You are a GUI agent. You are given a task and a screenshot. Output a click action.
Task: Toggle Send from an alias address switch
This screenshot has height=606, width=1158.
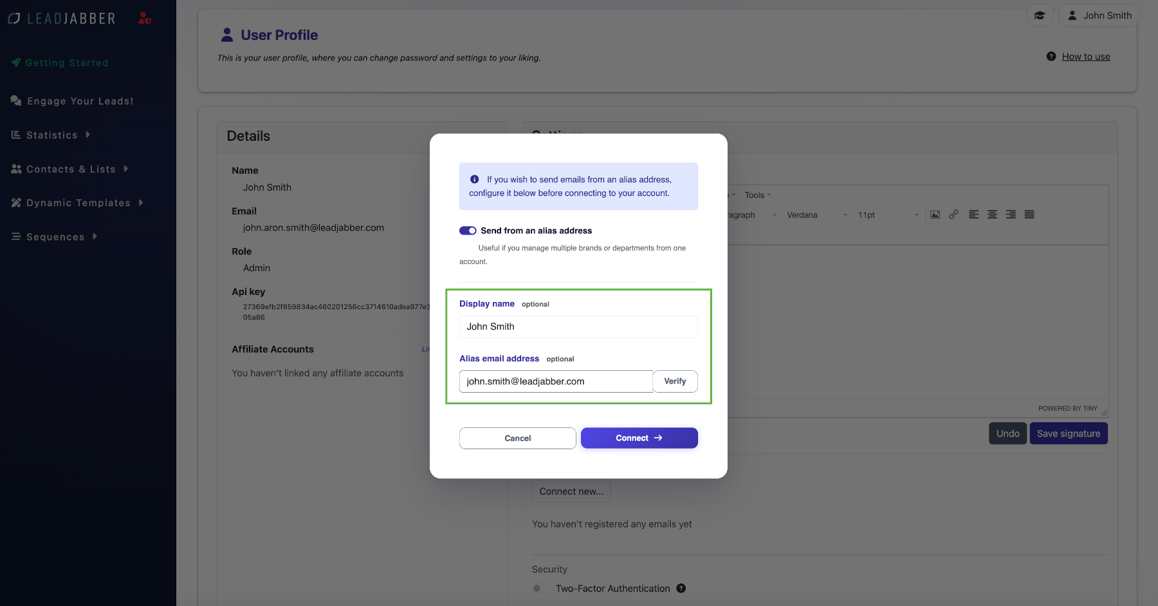tap(468, 231)
